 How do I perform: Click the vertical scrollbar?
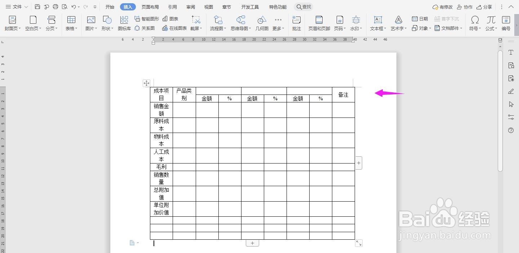pos(500,111)
